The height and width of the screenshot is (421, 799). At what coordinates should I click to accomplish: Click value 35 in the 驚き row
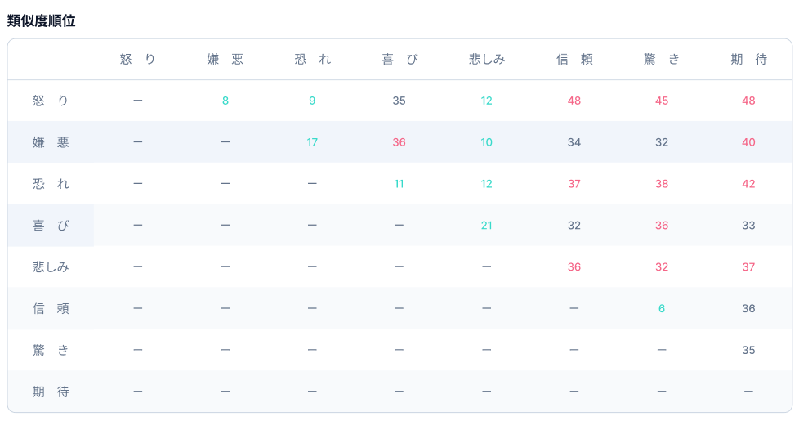tap(749, 350)
